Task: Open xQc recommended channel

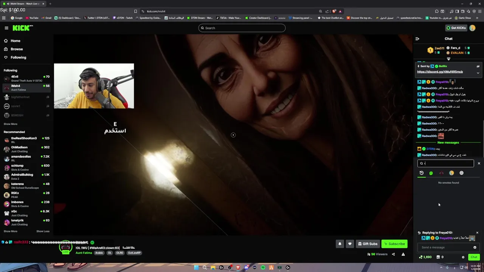Action: 26,213
